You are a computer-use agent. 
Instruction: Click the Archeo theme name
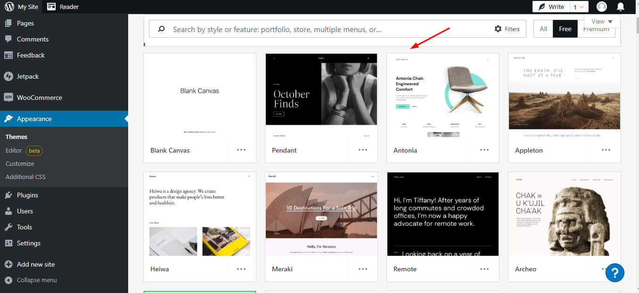tap(525, 269)
